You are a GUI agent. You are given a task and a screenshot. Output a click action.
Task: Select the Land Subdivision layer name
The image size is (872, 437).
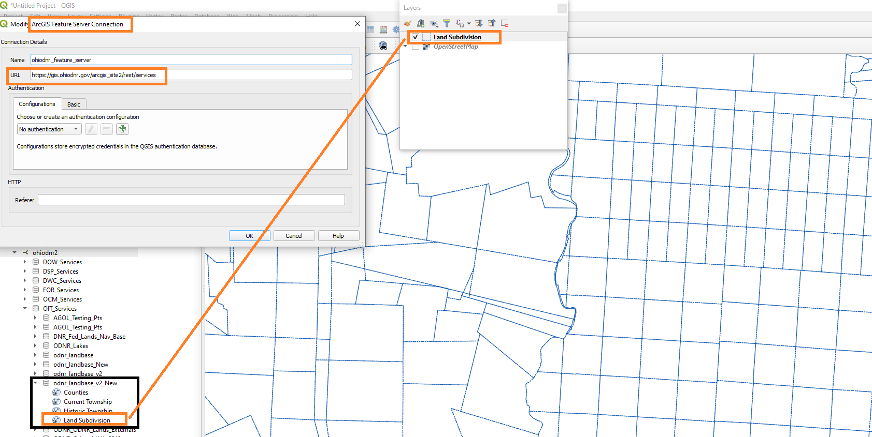(458, 37)
